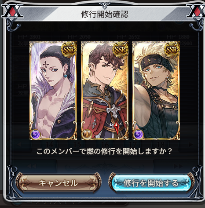Click the このメンバーで燃の修行を開始しますか confirmation text
The image size is (205, 208).
[104, 151]
